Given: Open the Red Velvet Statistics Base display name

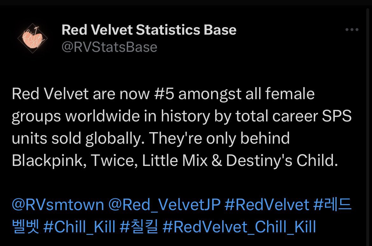Looking at the screenshot, I should point(149,30).
